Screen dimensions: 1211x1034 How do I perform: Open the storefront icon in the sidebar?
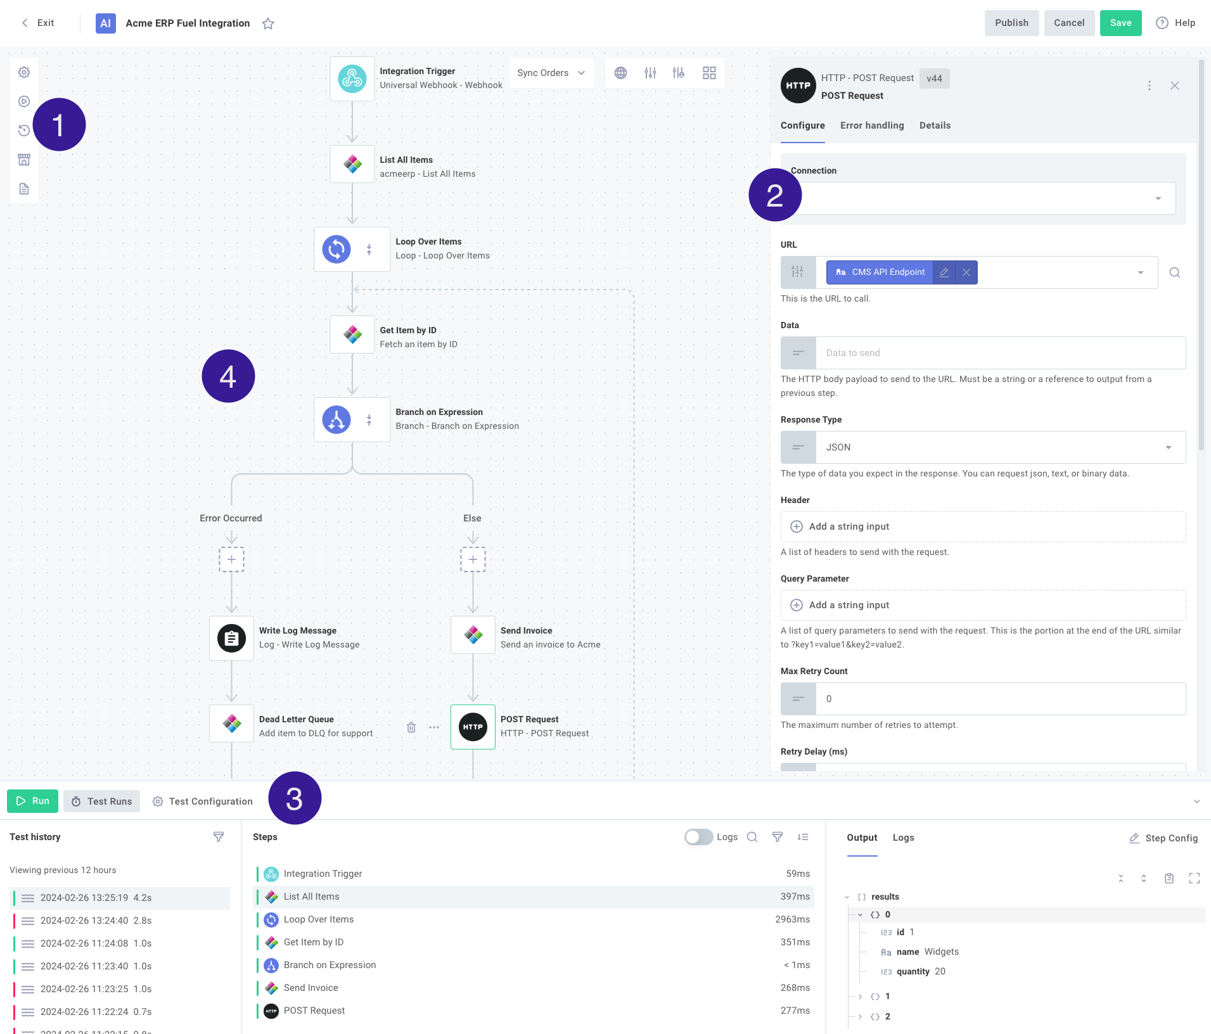[x=24, y=160]
